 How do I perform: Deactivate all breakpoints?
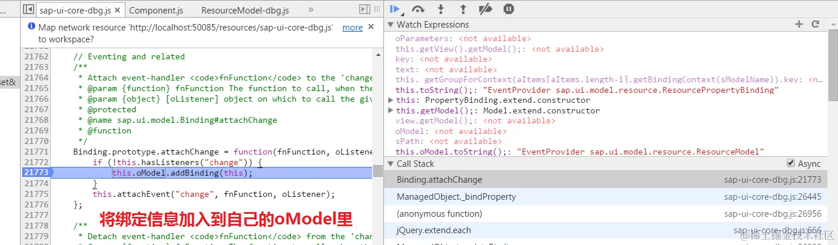click(x=485, y=9)
